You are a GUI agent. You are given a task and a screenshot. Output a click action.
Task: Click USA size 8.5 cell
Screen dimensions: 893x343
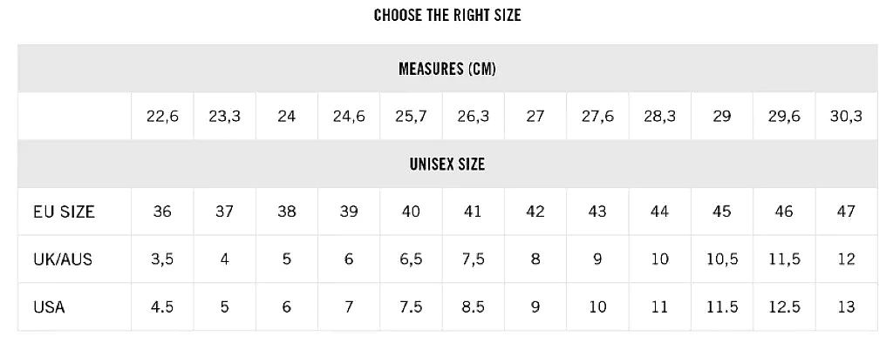pyautogui.click(x=474, y=307)
